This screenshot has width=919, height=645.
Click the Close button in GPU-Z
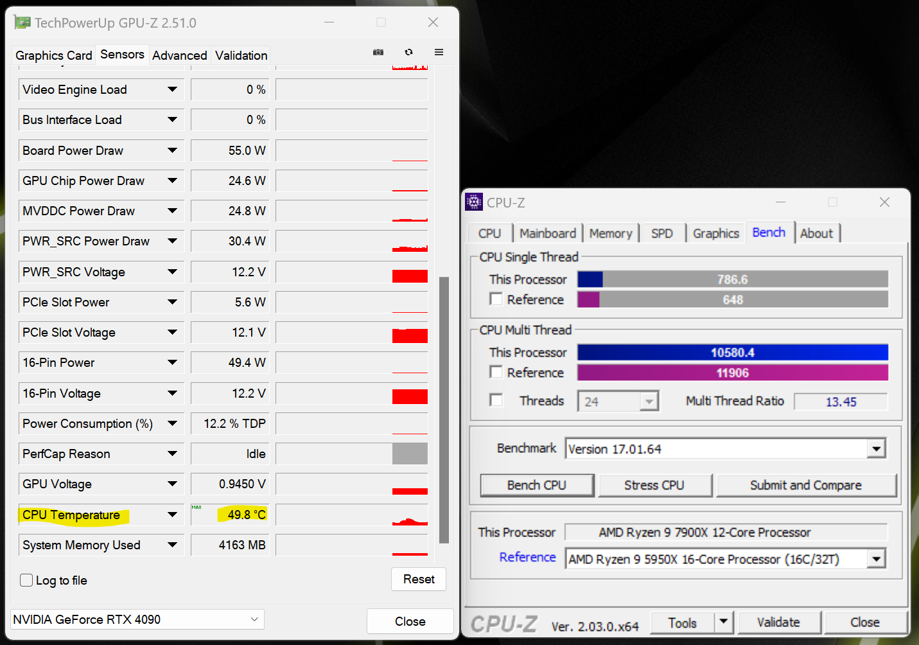click(x=410, y=621)
